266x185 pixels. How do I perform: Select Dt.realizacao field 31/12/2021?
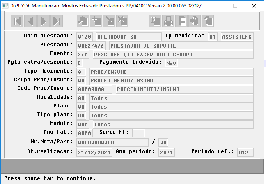[94, 153]
